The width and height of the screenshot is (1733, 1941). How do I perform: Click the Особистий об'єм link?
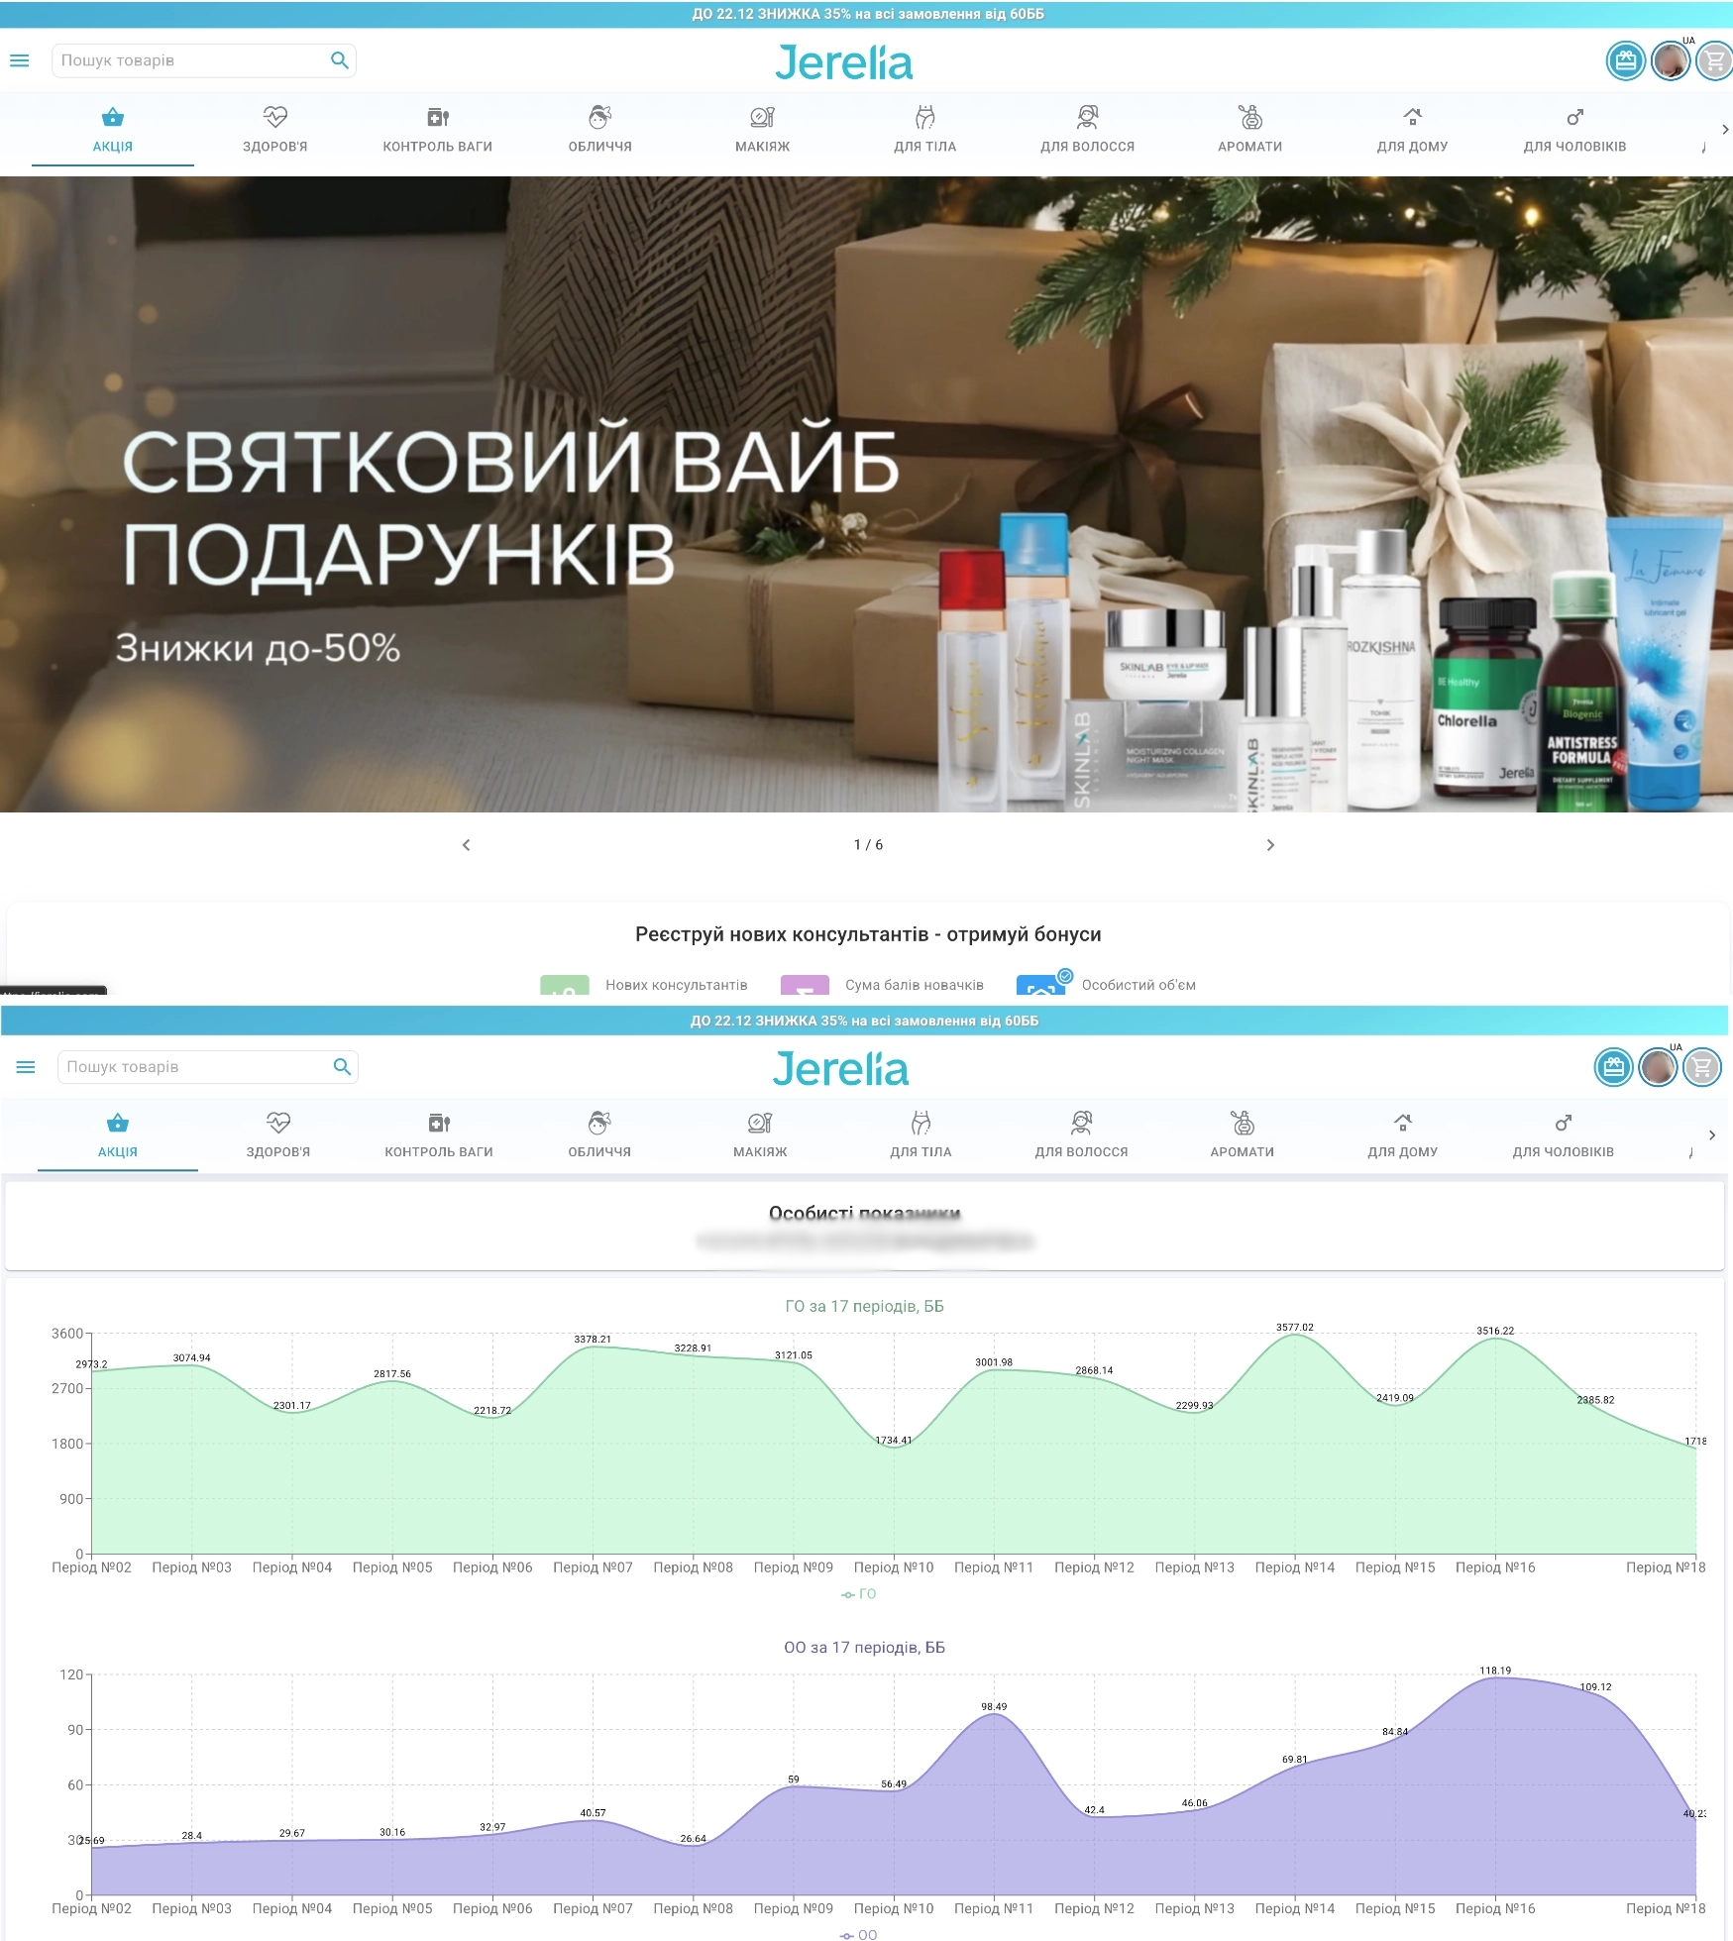[1137, 985]
